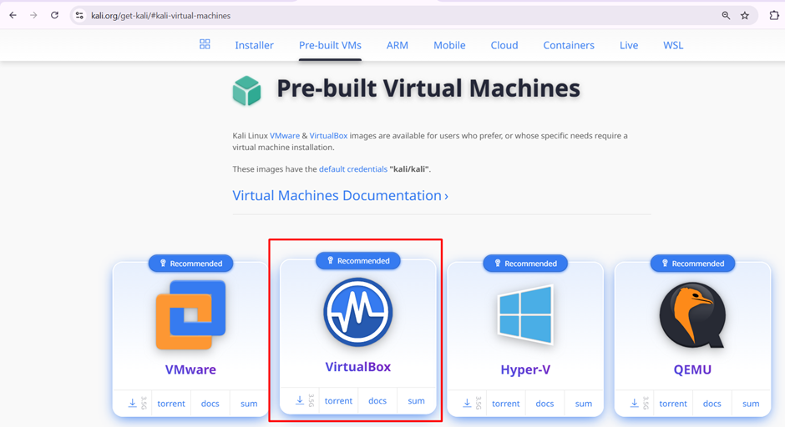Screen dimensions: 785x427
Task: Click the VMware logo icon
Action: tap(190, 315)
